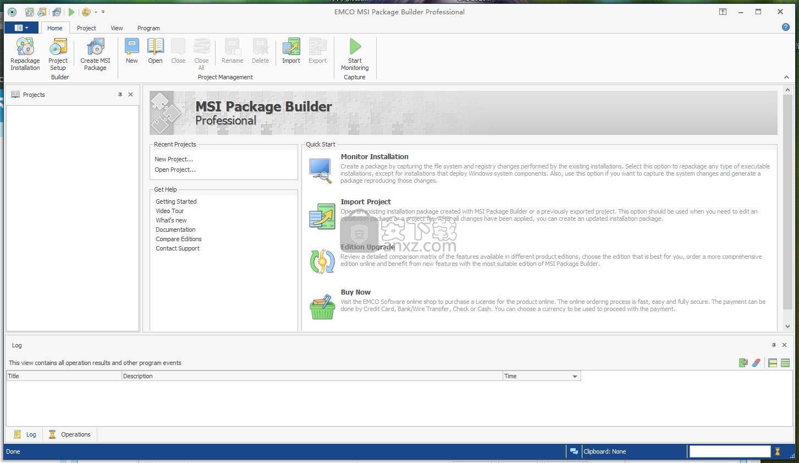Click the Monitor Installation screen icon
The image size is (799, 463).
click(x=321, y=170)
